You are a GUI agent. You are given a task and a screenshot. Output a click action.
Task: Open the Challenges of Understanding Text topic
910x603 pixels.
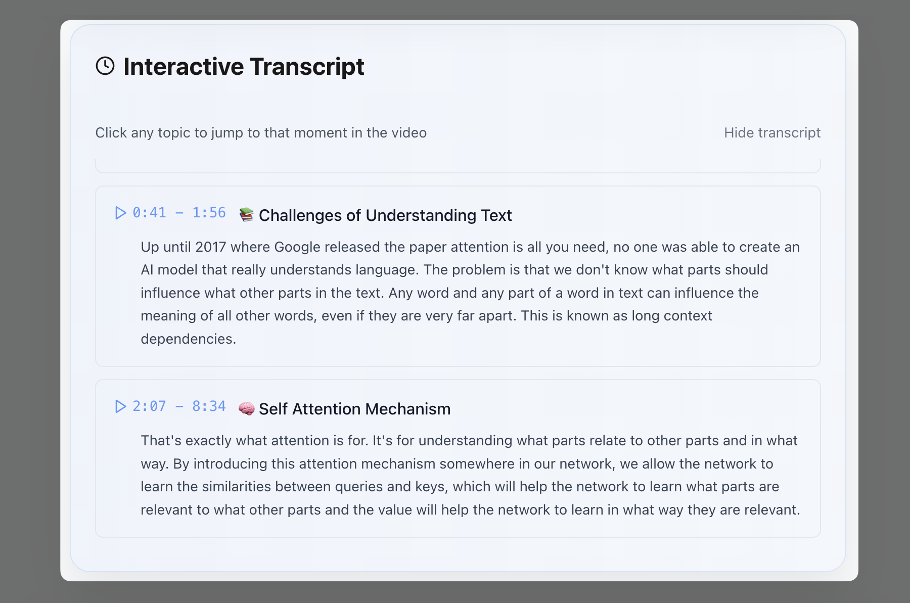[x=385, y=215]
